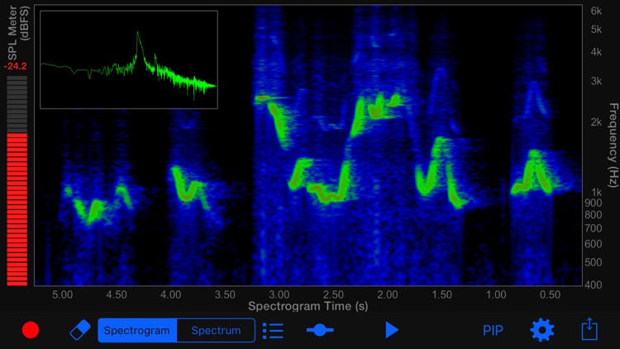Viewport: 620px width, 349px height.
Task: Select the 2k frequency axis tick
Action: click(x=596, y=122)
